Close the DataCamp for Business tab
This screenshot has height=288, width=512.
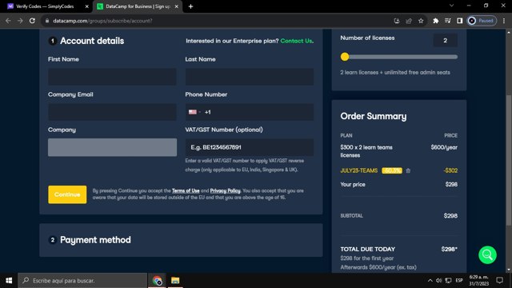[176, 6]
